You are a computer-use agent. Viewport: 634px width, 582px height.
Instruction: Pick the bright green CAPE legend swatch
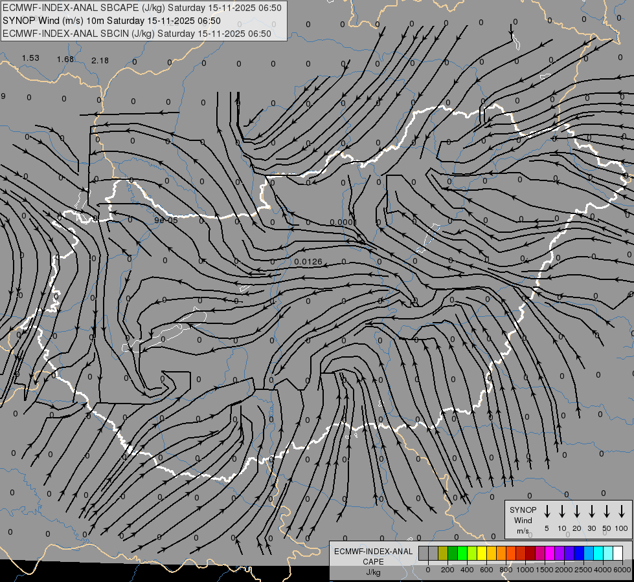[x=462, y=553]
